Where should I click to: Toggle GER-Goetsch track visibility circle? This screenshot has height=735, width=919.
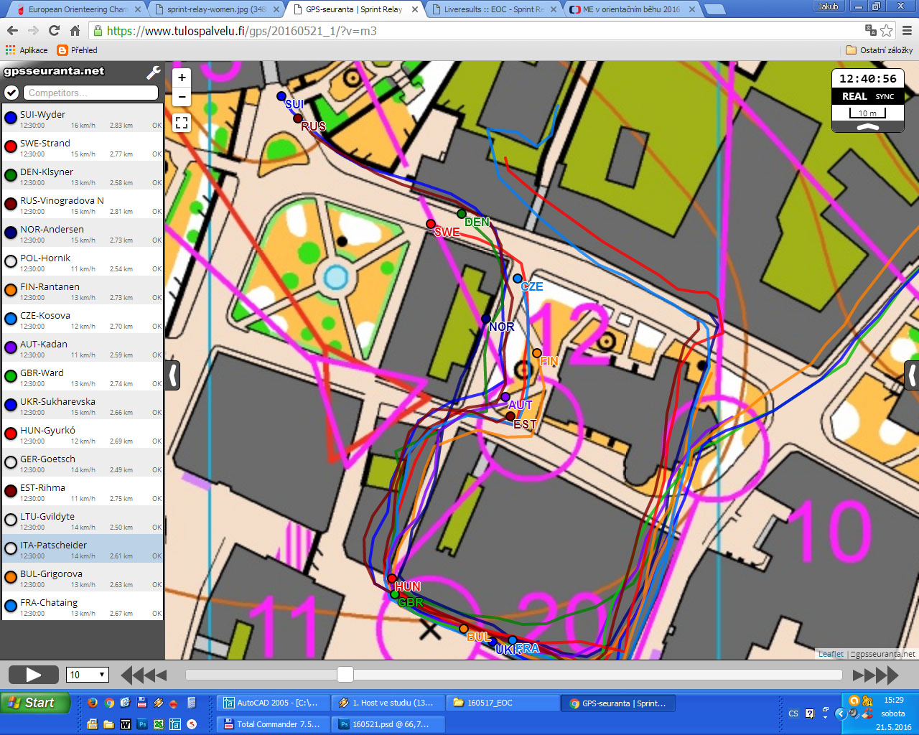11,462
